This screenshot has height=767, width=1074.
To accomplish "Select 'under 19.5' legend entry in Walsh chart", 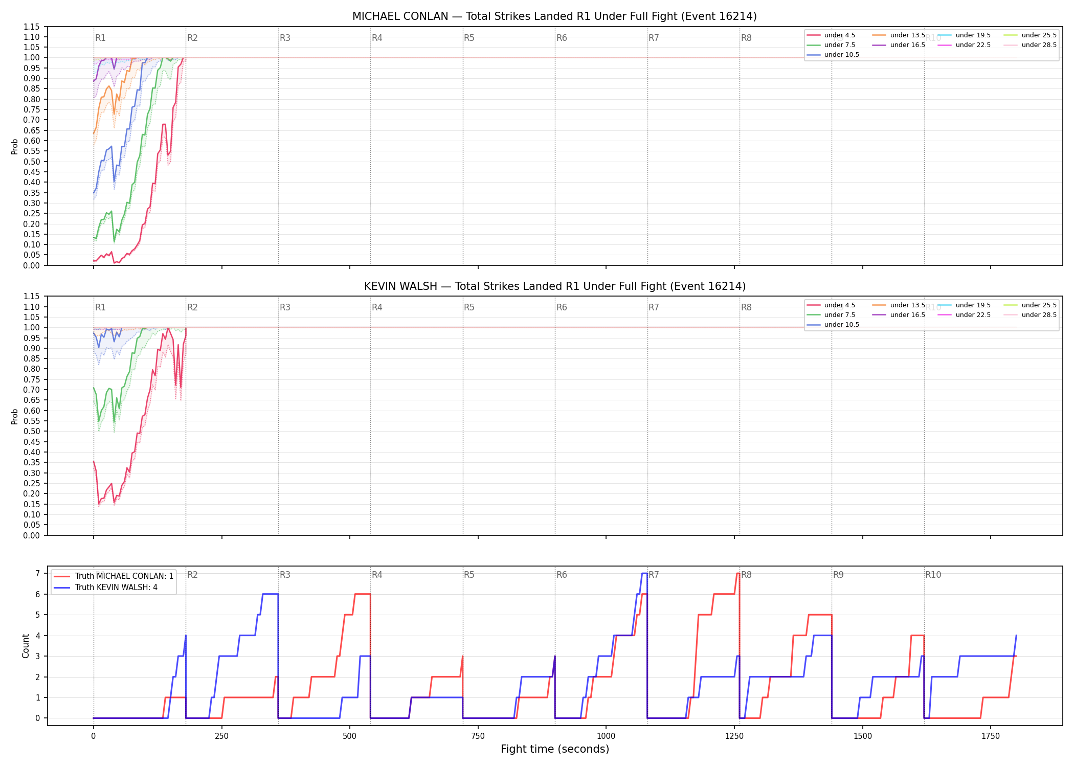I will [964, 305].
